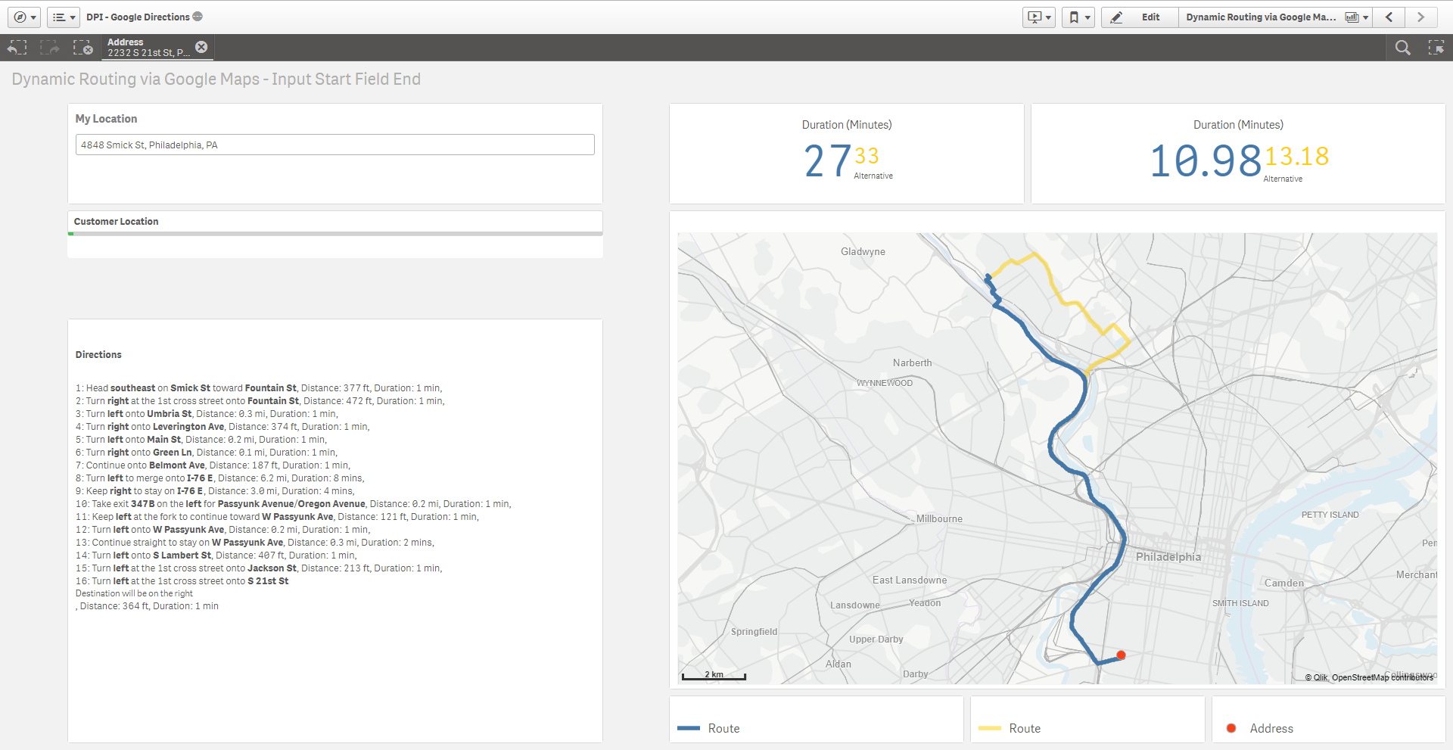The width and height of the screenshot is (1453, 750).
Task: Click the My Location address input field
Action: 334,145
